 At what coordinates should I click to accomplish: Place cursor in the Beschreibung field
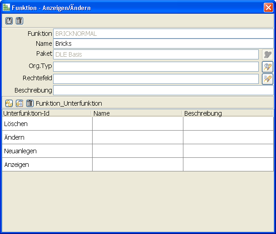163,90
